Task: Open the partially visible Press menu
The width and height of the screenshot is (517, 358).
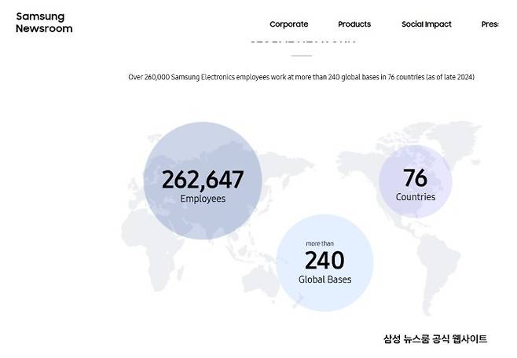Action: coord(489,24)
